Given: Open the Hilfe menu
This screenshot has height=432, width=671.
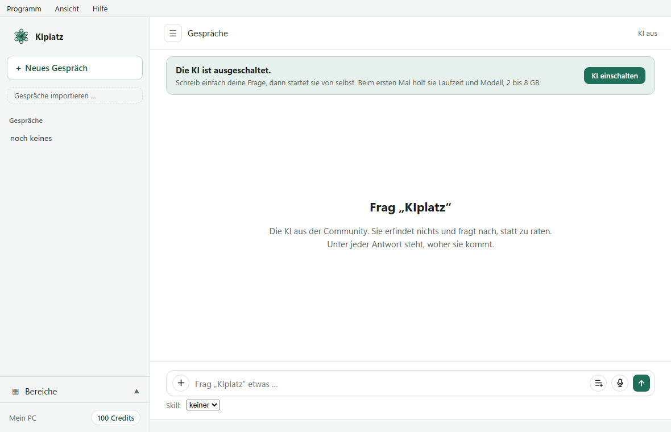Looking at the screenshot, I should [x=100, y=9].
